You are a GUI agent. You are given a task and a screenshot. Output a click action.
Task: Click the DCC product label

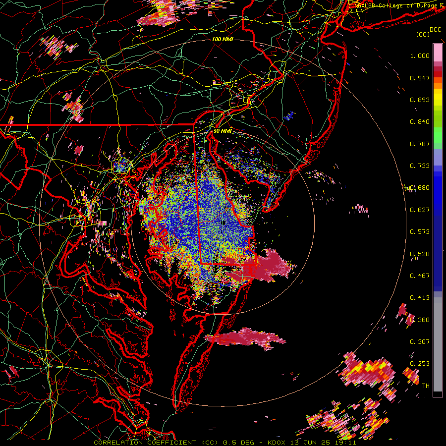click(x=435, y=30)
